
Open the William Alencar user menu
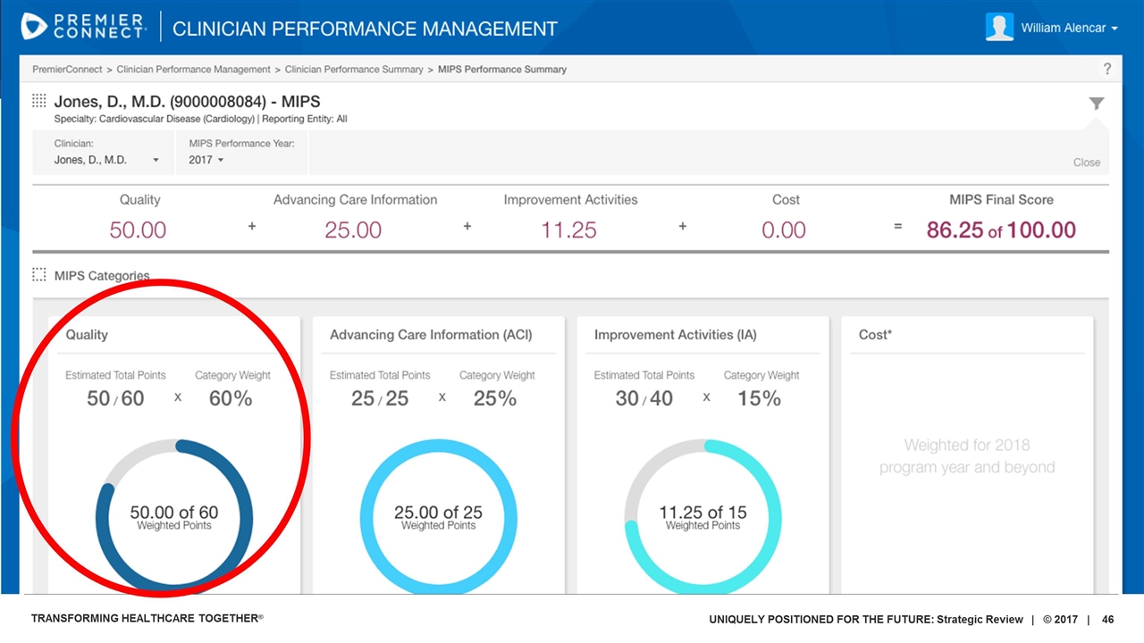(1069, 28)
